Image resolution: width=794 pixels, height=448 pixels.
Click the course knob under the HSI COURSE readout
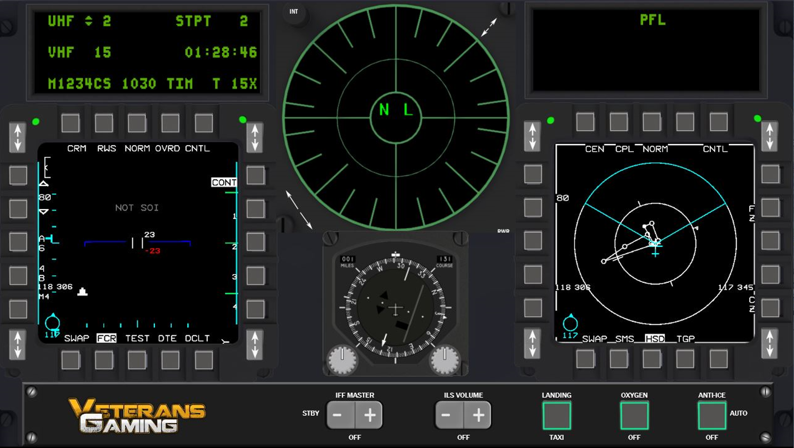(444, 360)
